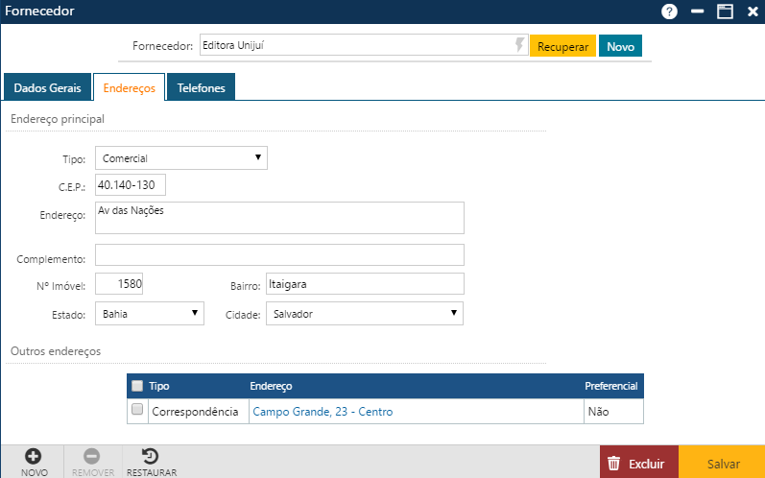Viewport: 765px width, 478px height.
Task: Toggle the select-all checkbox in table header
Action: tap(137, 386)
